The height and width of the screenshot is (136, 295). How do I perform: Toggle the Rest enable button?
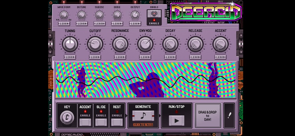tap(117, 122)
